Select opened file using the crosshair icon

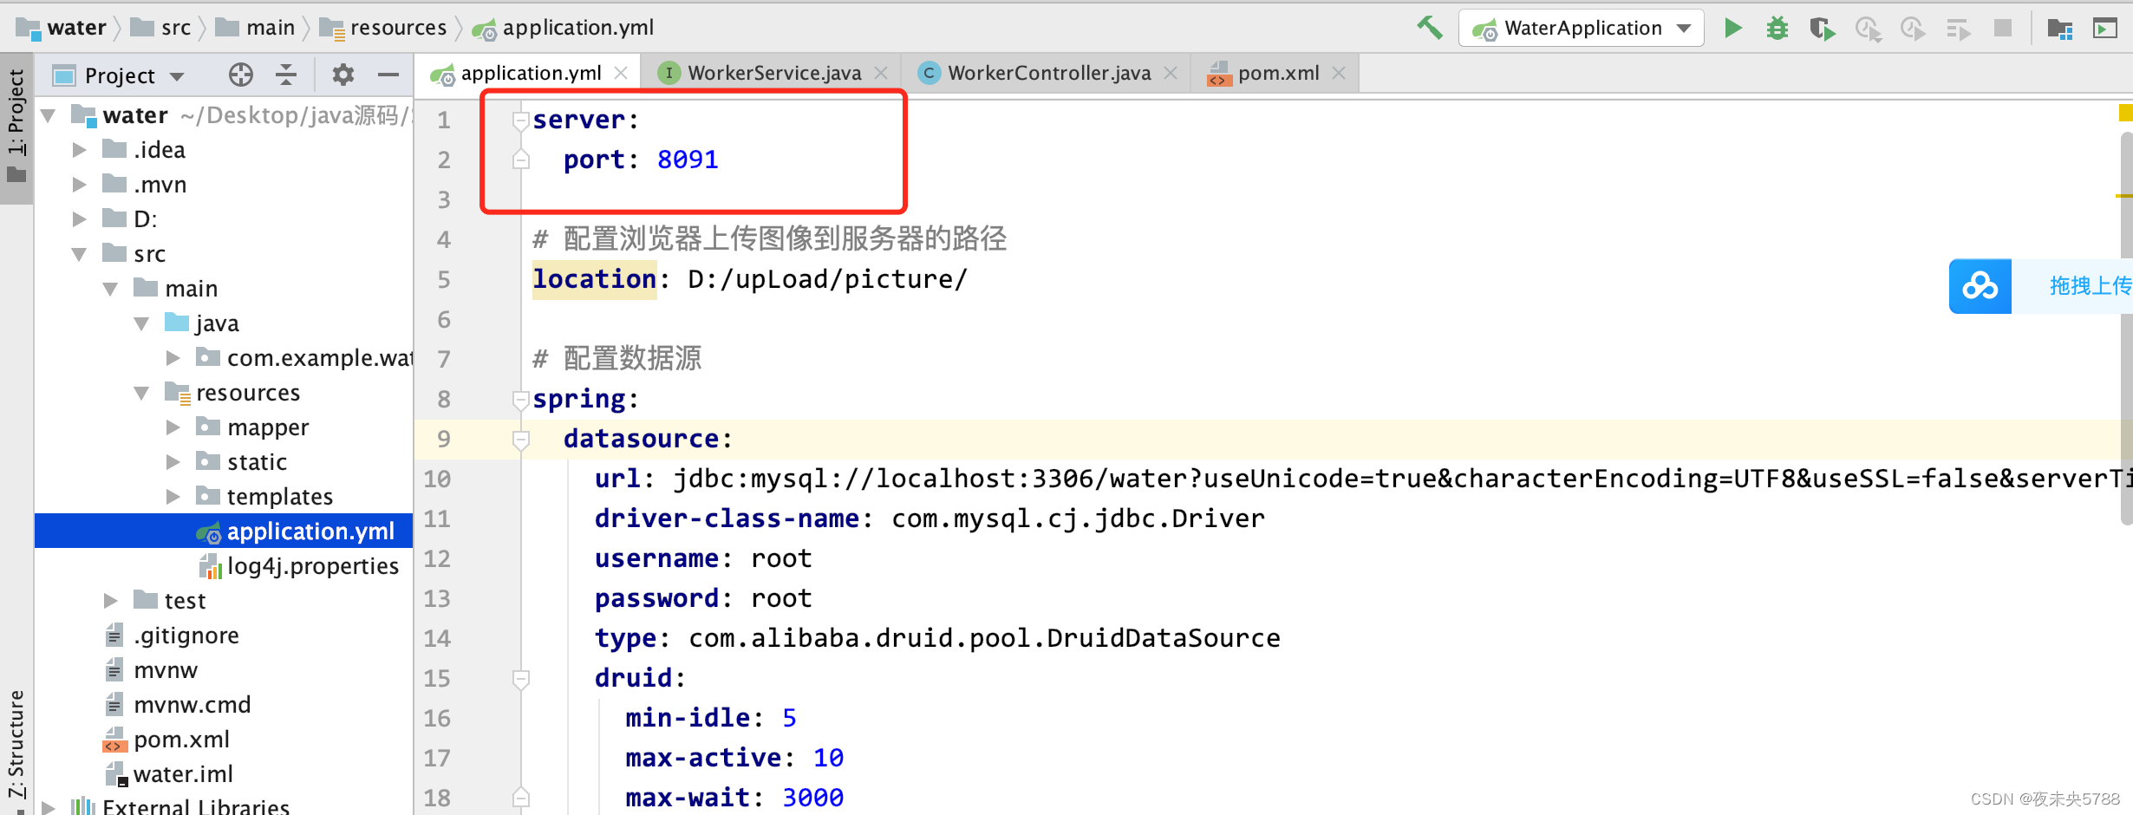click(x=240, y=75)
